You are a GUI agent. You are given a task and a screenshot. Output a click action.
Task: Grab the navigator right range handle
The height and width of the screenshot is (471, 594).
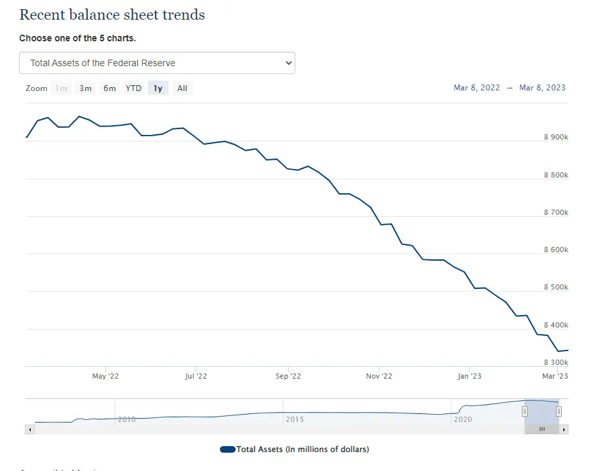[559, 411]
